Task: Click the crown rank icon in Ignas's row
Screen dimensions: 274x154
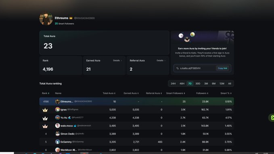Action: point(45,110)
